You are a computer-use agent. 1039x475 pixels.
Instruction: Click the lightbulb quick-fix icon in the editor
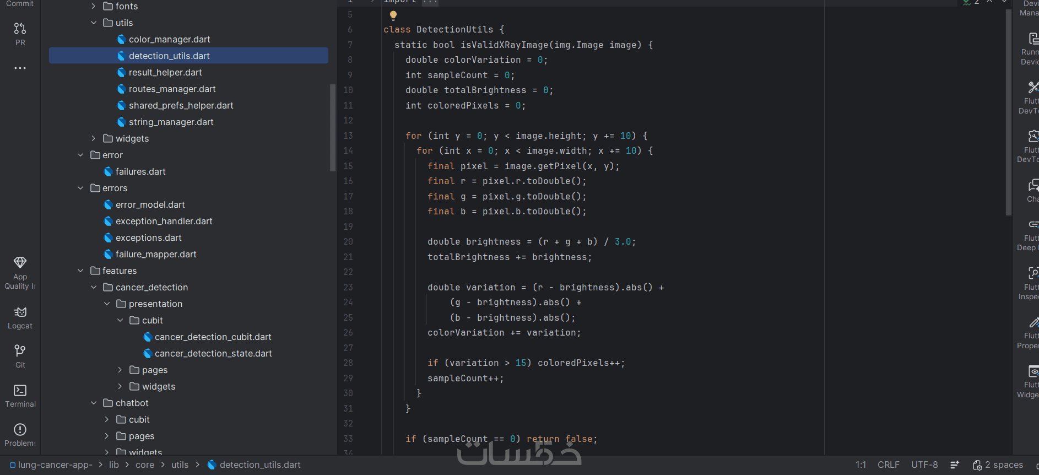pos(393,15)
